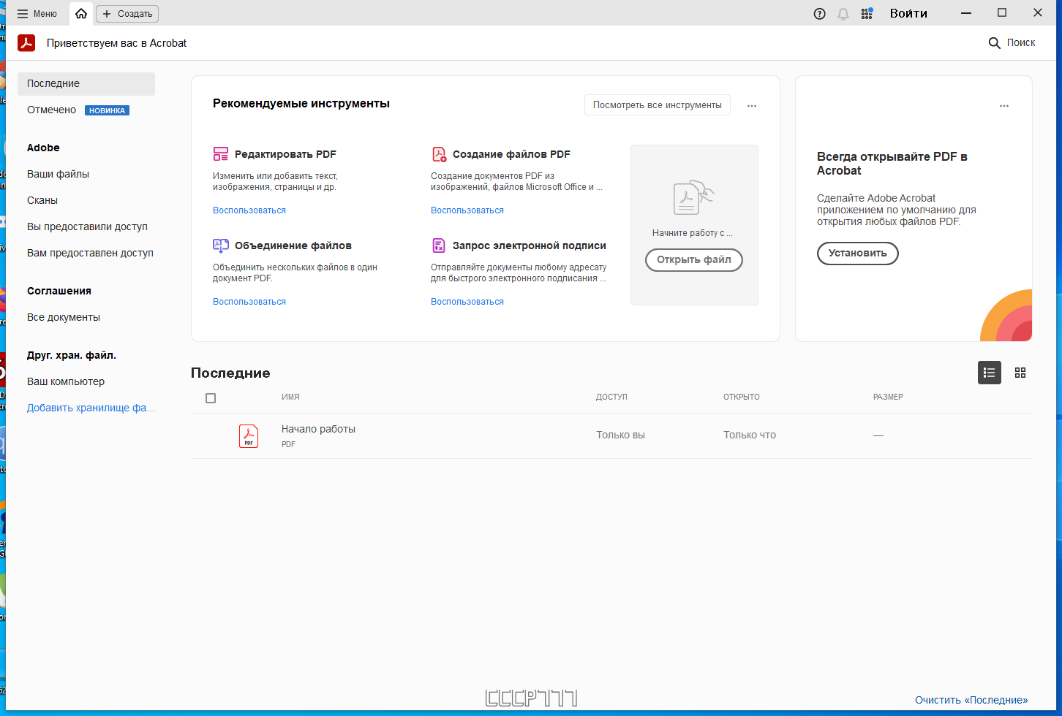Click the Редактировать PDF icon
The width and height of the screenshot is (1062, 716).
(221, 154)
